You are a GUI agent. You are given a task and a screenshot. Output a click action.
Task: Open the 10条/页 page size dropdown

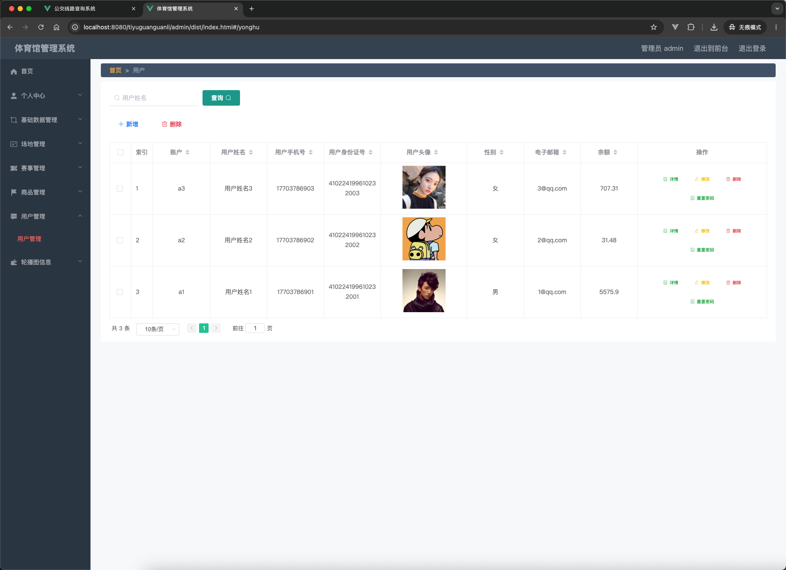pyautogui.click(x=158, y=329)
